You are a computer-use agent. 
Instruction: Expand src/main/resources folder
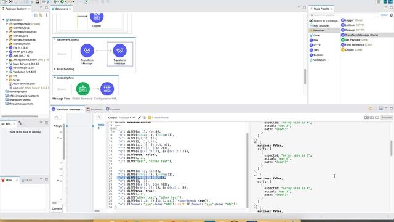7,32
